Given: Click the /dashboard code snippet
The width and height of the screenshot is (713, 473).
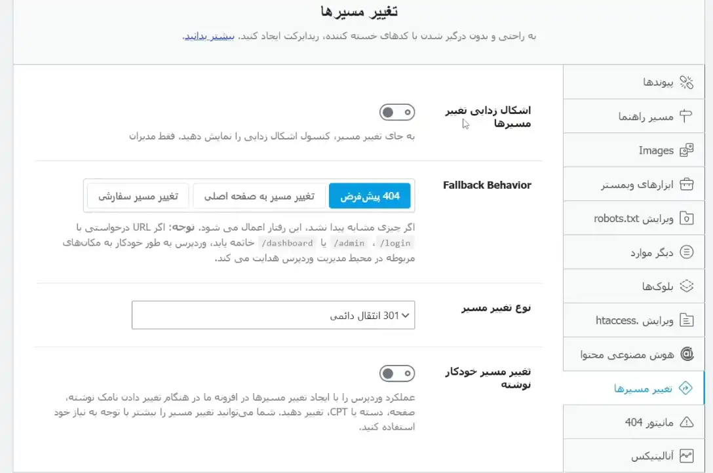Looking at the screenshot, I should tap(288, 243).
